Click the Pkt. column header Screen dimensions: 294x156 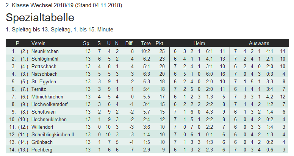[160, 43]
